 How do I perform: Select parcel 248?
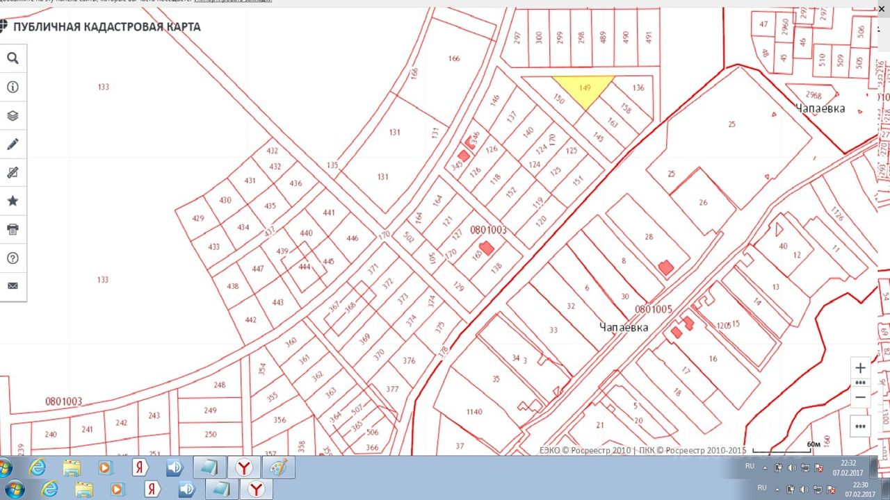(220, 385)
